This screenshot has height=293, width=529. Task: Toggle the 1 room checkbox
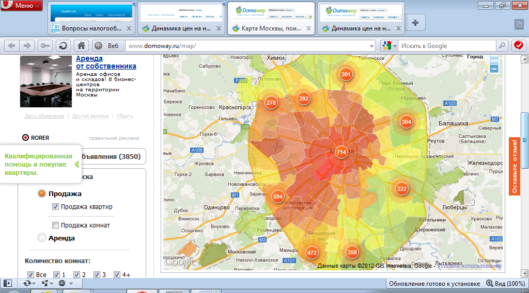[x=57, y=274]
